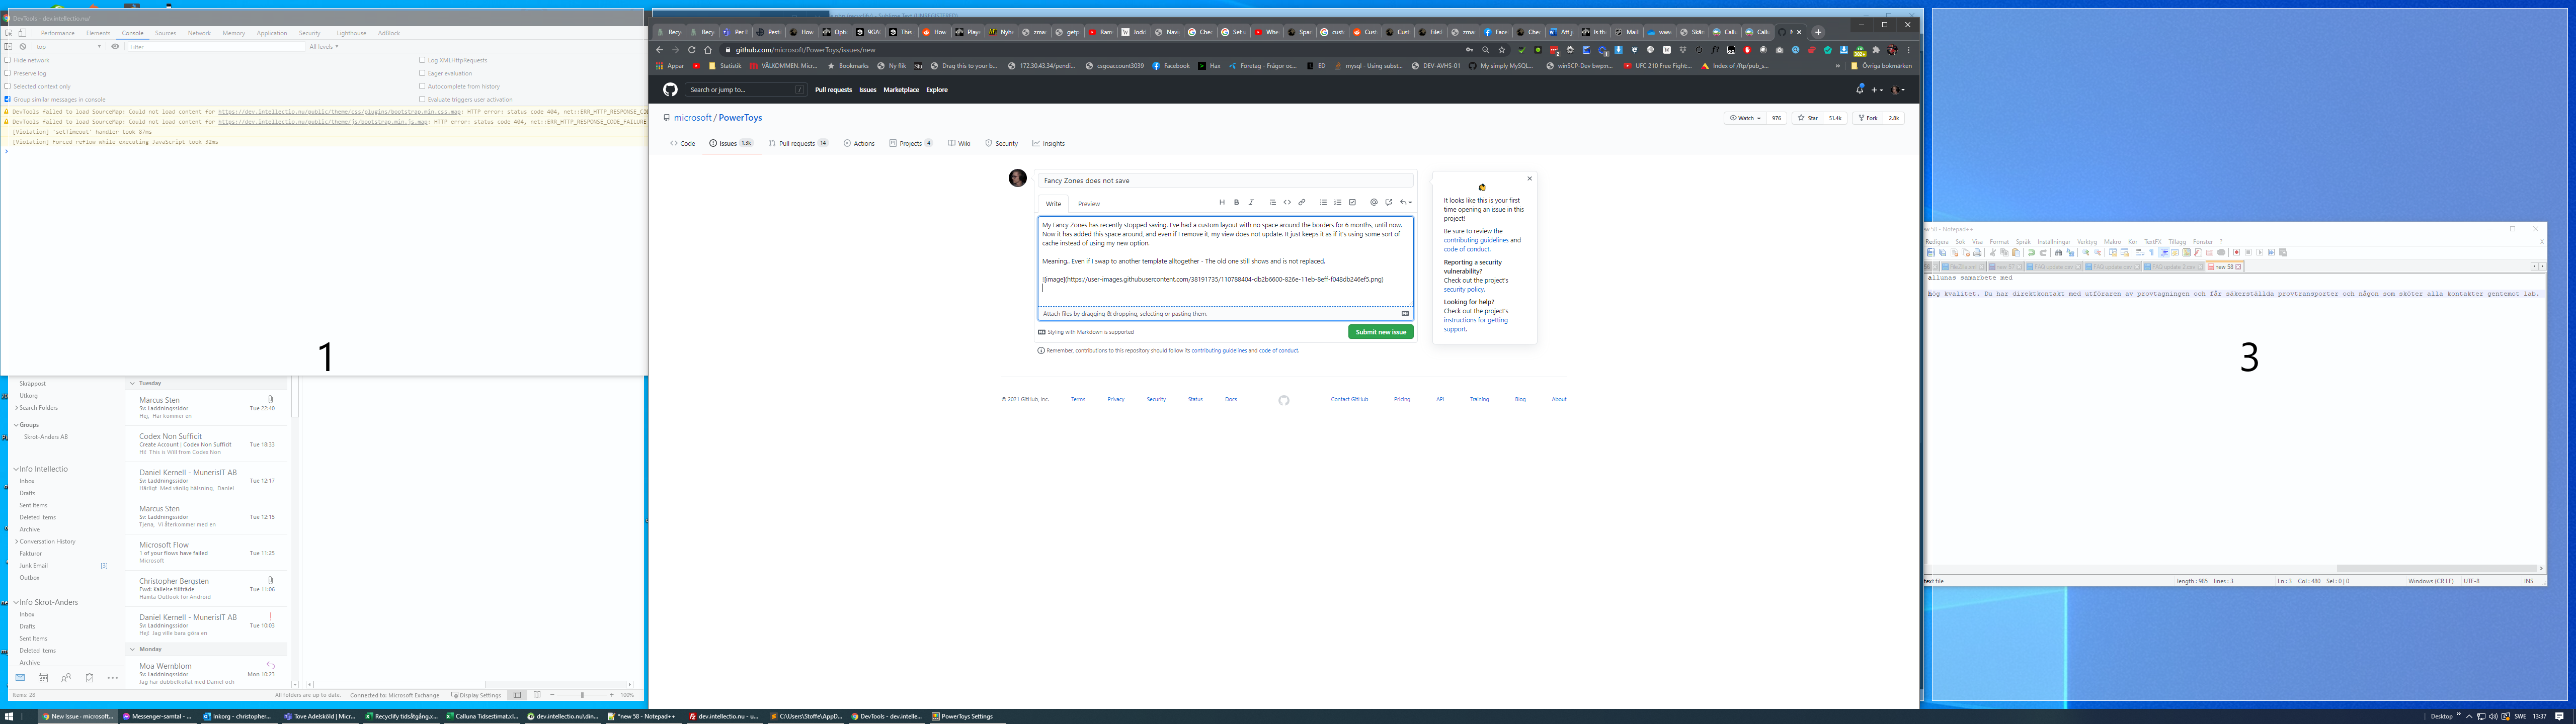Create a live expression with the eye icon
2576x724 pixels.
pyautogui.click(x=115, y=46)
